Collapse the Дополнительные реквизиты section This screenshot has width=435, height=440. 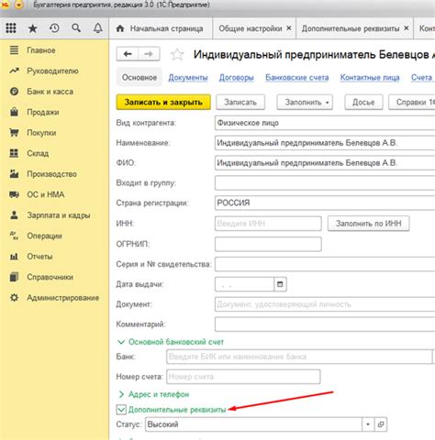(x=121, y=410)
